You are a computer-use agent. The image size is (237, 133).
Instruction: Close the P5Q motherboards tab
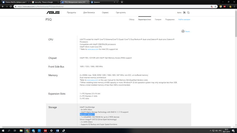pyautogui.click(x=88, y=2)
